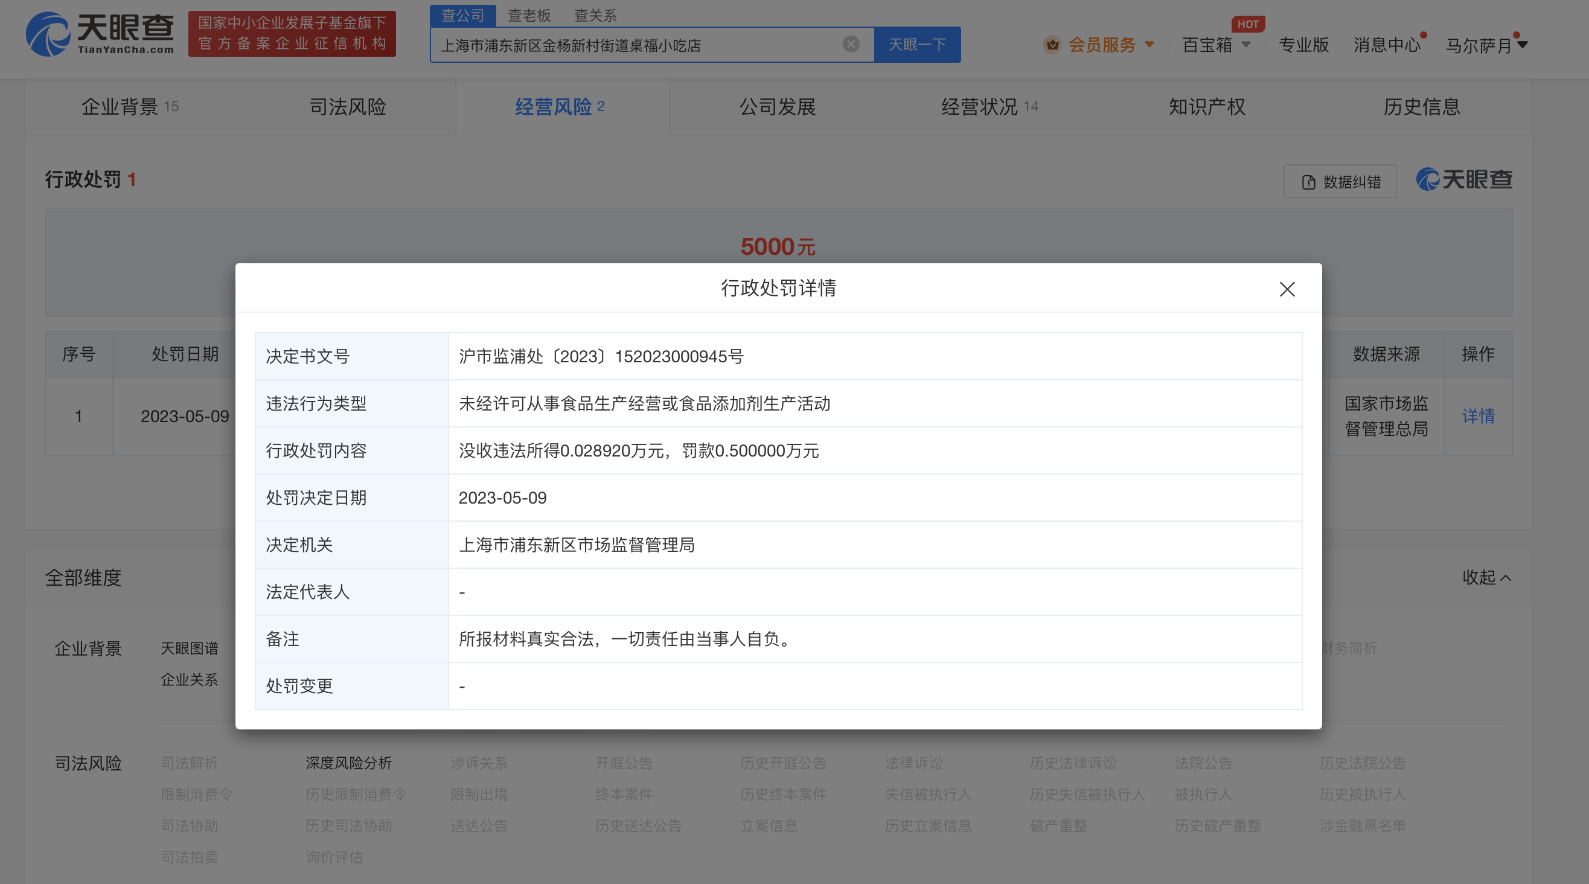
Task: Click the HOT badge above 百宝箱
Action: [x=1248, y=24]
